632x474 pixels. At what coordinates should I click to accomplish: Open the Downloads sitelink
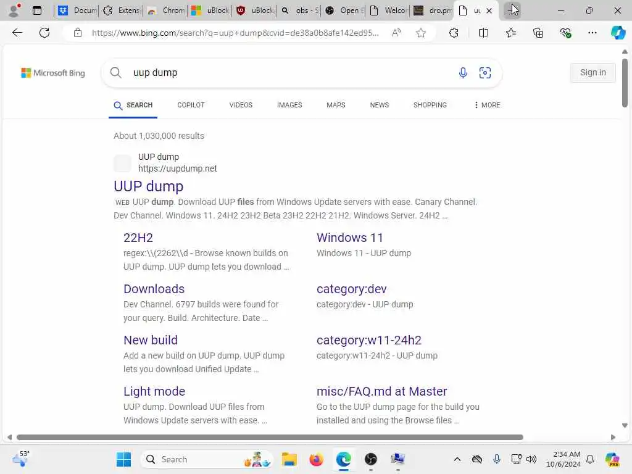click(x=154, y=289)
